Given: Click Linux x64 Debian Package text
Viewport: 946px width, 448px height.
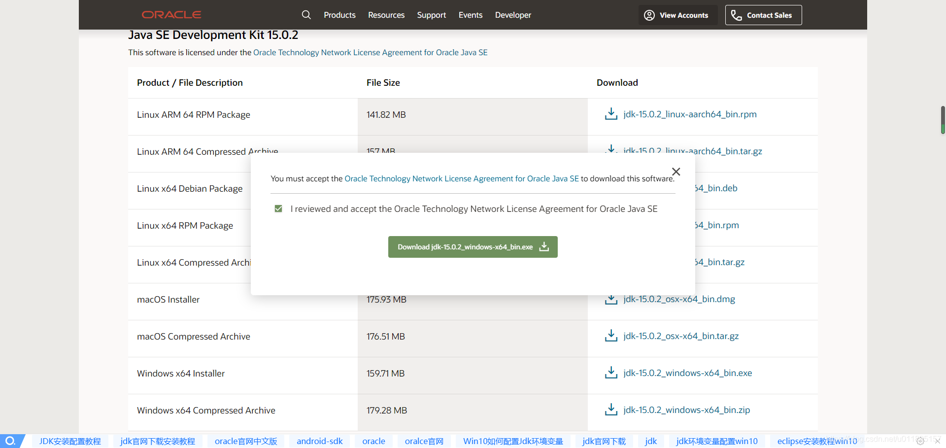Looking at the screenshot, I should (190, 188).
